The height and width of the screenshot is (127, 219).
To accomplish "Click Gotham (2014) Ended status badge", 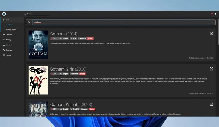I will pos(90,38).
